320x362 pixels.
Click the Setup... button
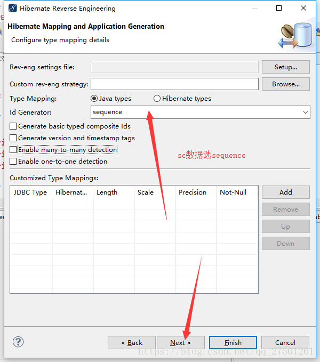tap(285, 67)
